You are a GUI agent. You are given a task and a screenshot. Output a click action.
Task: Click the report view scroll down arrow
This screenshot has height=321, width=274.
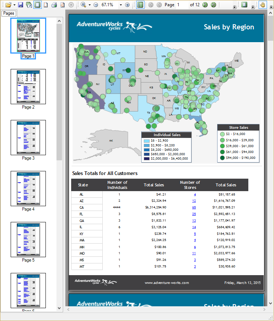pos(271,303)
